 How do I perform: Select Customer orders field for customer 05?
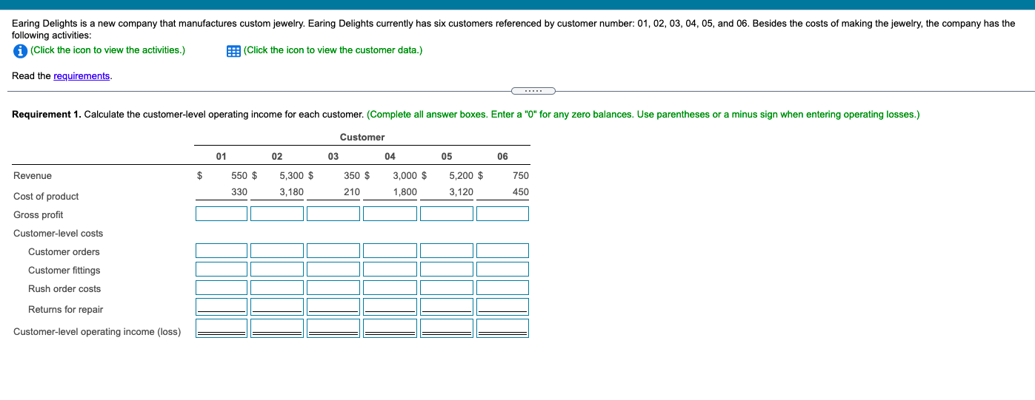pos(446,251)
